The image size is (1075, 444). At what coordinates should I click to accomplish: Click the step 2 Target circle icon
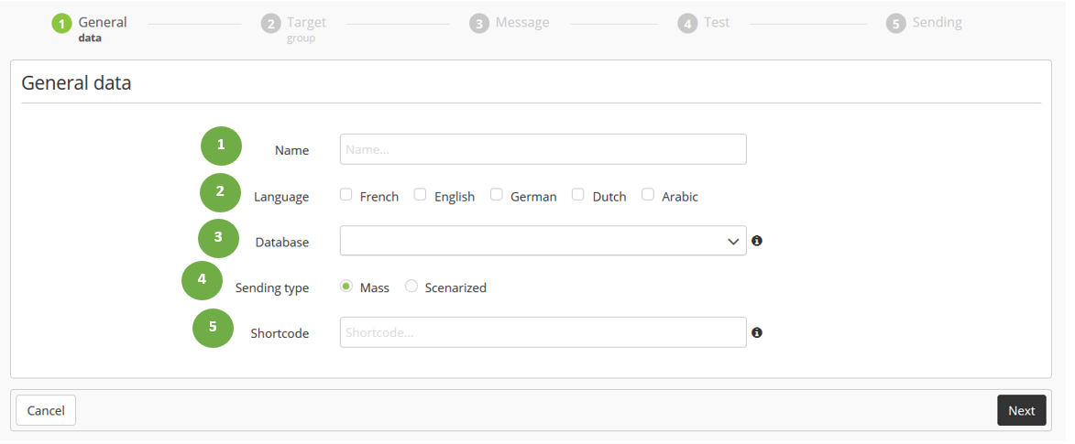(269, 24)
